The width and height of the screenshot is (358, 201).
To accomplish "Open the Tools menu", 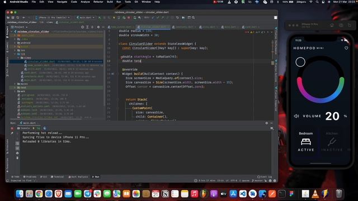I will [x=128, y=2].
